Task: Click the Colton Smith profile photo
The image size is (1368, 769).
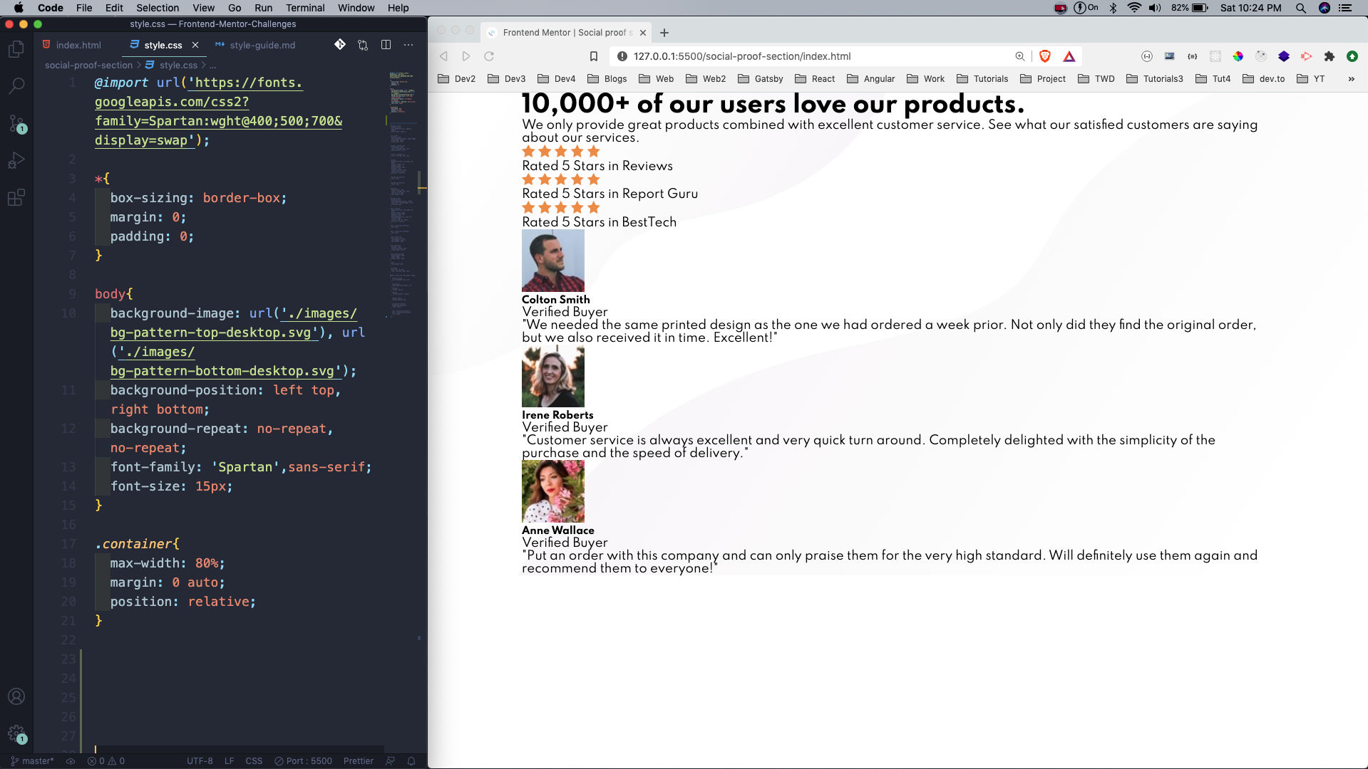Action: point(552,261)
